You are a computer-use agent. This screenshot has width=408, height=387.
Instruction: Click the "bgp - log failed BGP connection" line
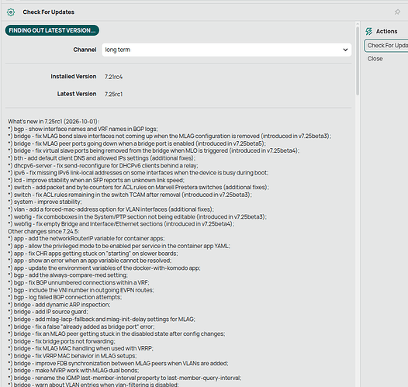click(x=65, y=297)
